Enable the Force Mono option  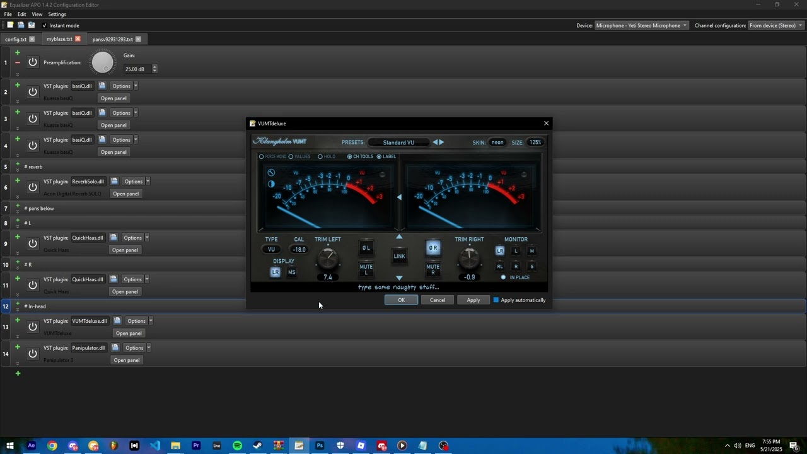(273, 156)
